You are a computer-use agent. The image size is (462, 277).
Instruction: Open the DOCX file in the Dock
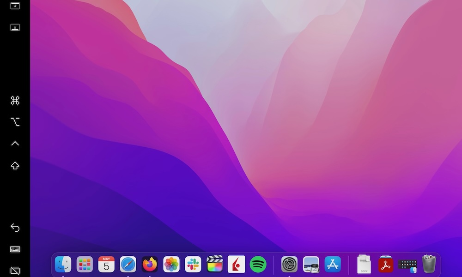pos(364,265)
